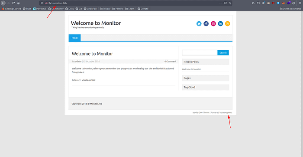
Task: Open the Instagram social icon
Action: click(x=213, y=23)
